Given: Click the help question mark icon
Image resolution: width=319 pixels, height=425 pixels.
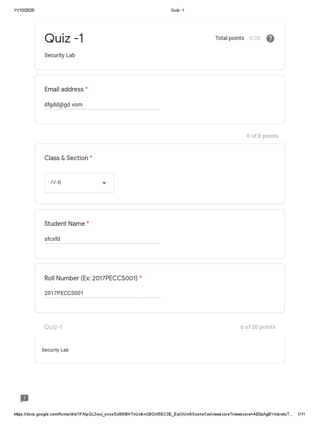Looking at the screenshot, I should 270,39.
